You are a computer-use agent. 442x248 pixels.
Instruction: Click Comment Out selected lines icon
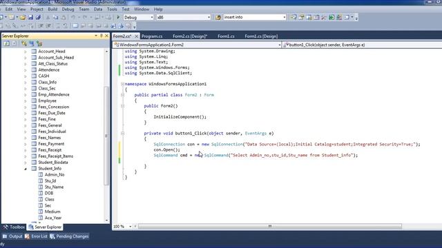click(58, 26)
